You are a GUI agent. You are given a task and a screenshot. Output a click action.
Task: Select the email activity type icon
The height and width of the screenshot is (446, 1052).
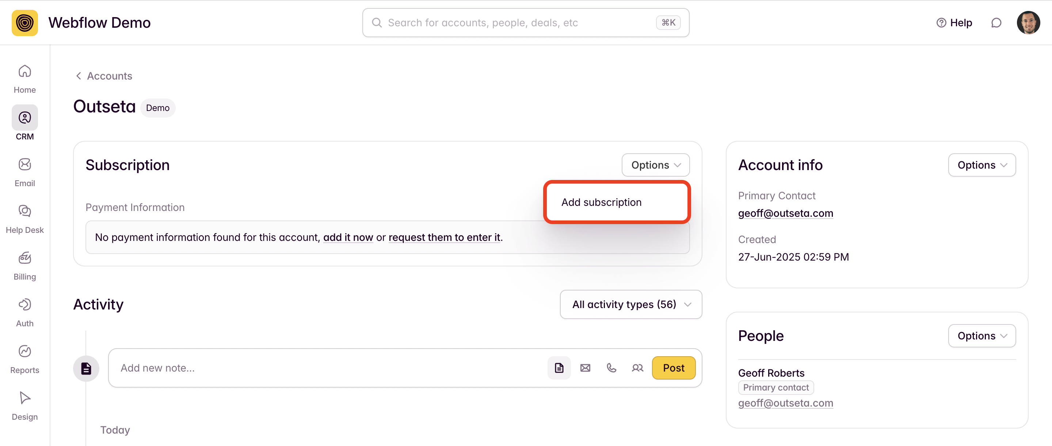[585, 368]
